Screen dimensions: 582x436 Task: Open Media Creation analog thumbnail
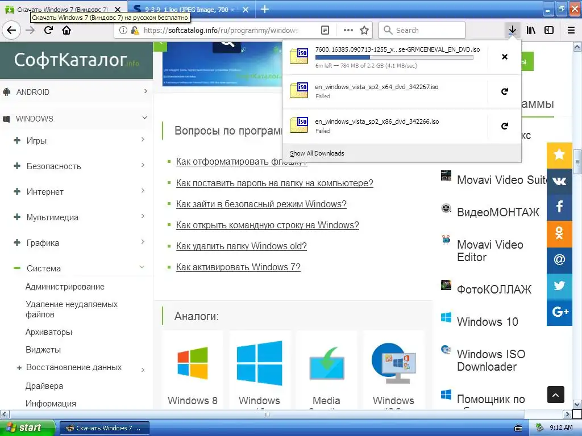(326, 371)
